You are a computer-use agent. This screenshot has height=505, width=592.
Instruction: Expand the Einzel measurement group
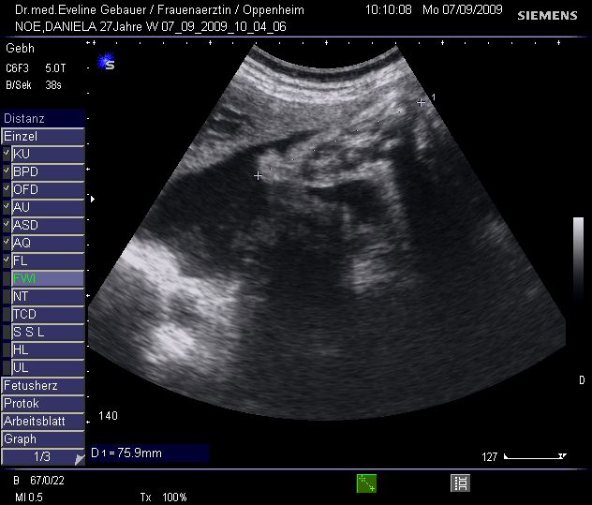(43, 137)
